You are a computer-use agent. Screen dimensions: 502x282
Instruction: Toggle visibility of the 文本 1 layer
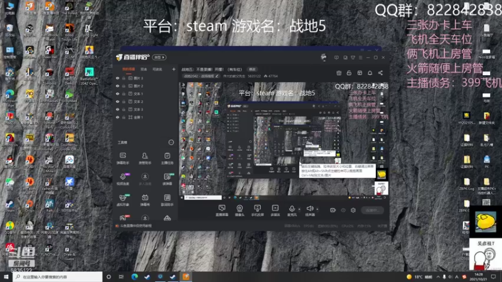coord(117,93)
